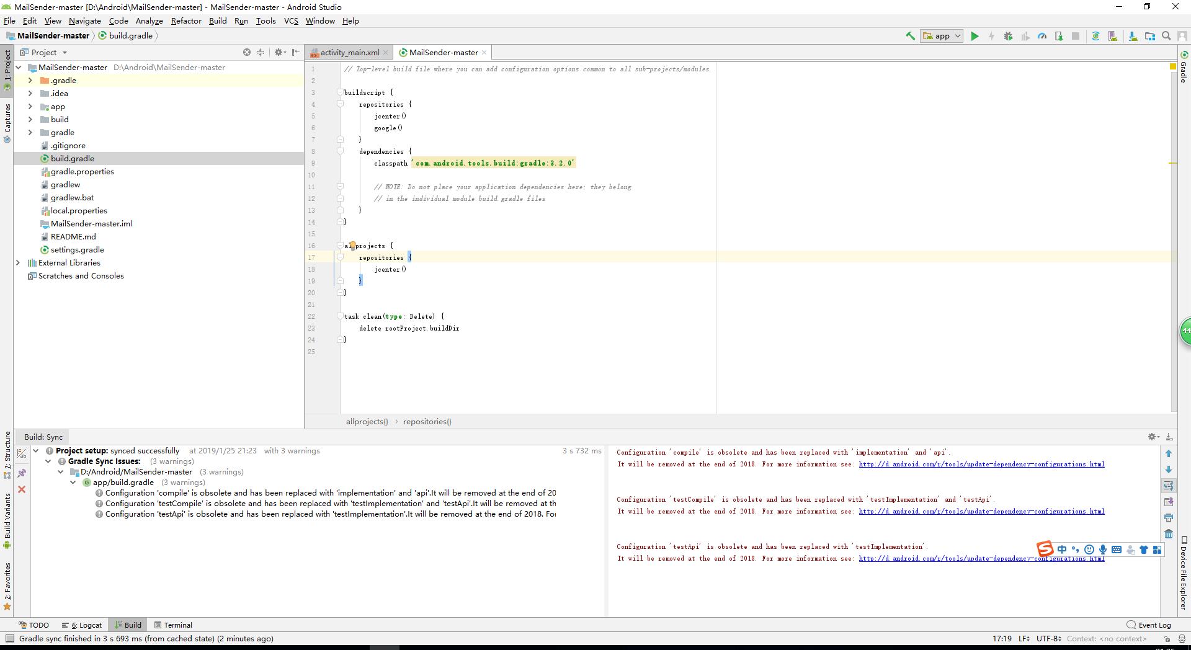Collapse MailSender-master root node
This screenshot has width=1191, height=650.
[18, 68]
